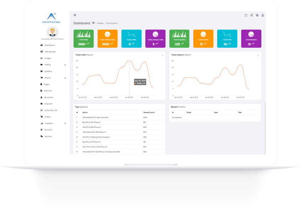Viewport: 301px width, 214px height.
Task: Click the home icon in breadcrumb
Action: (93, 23)
